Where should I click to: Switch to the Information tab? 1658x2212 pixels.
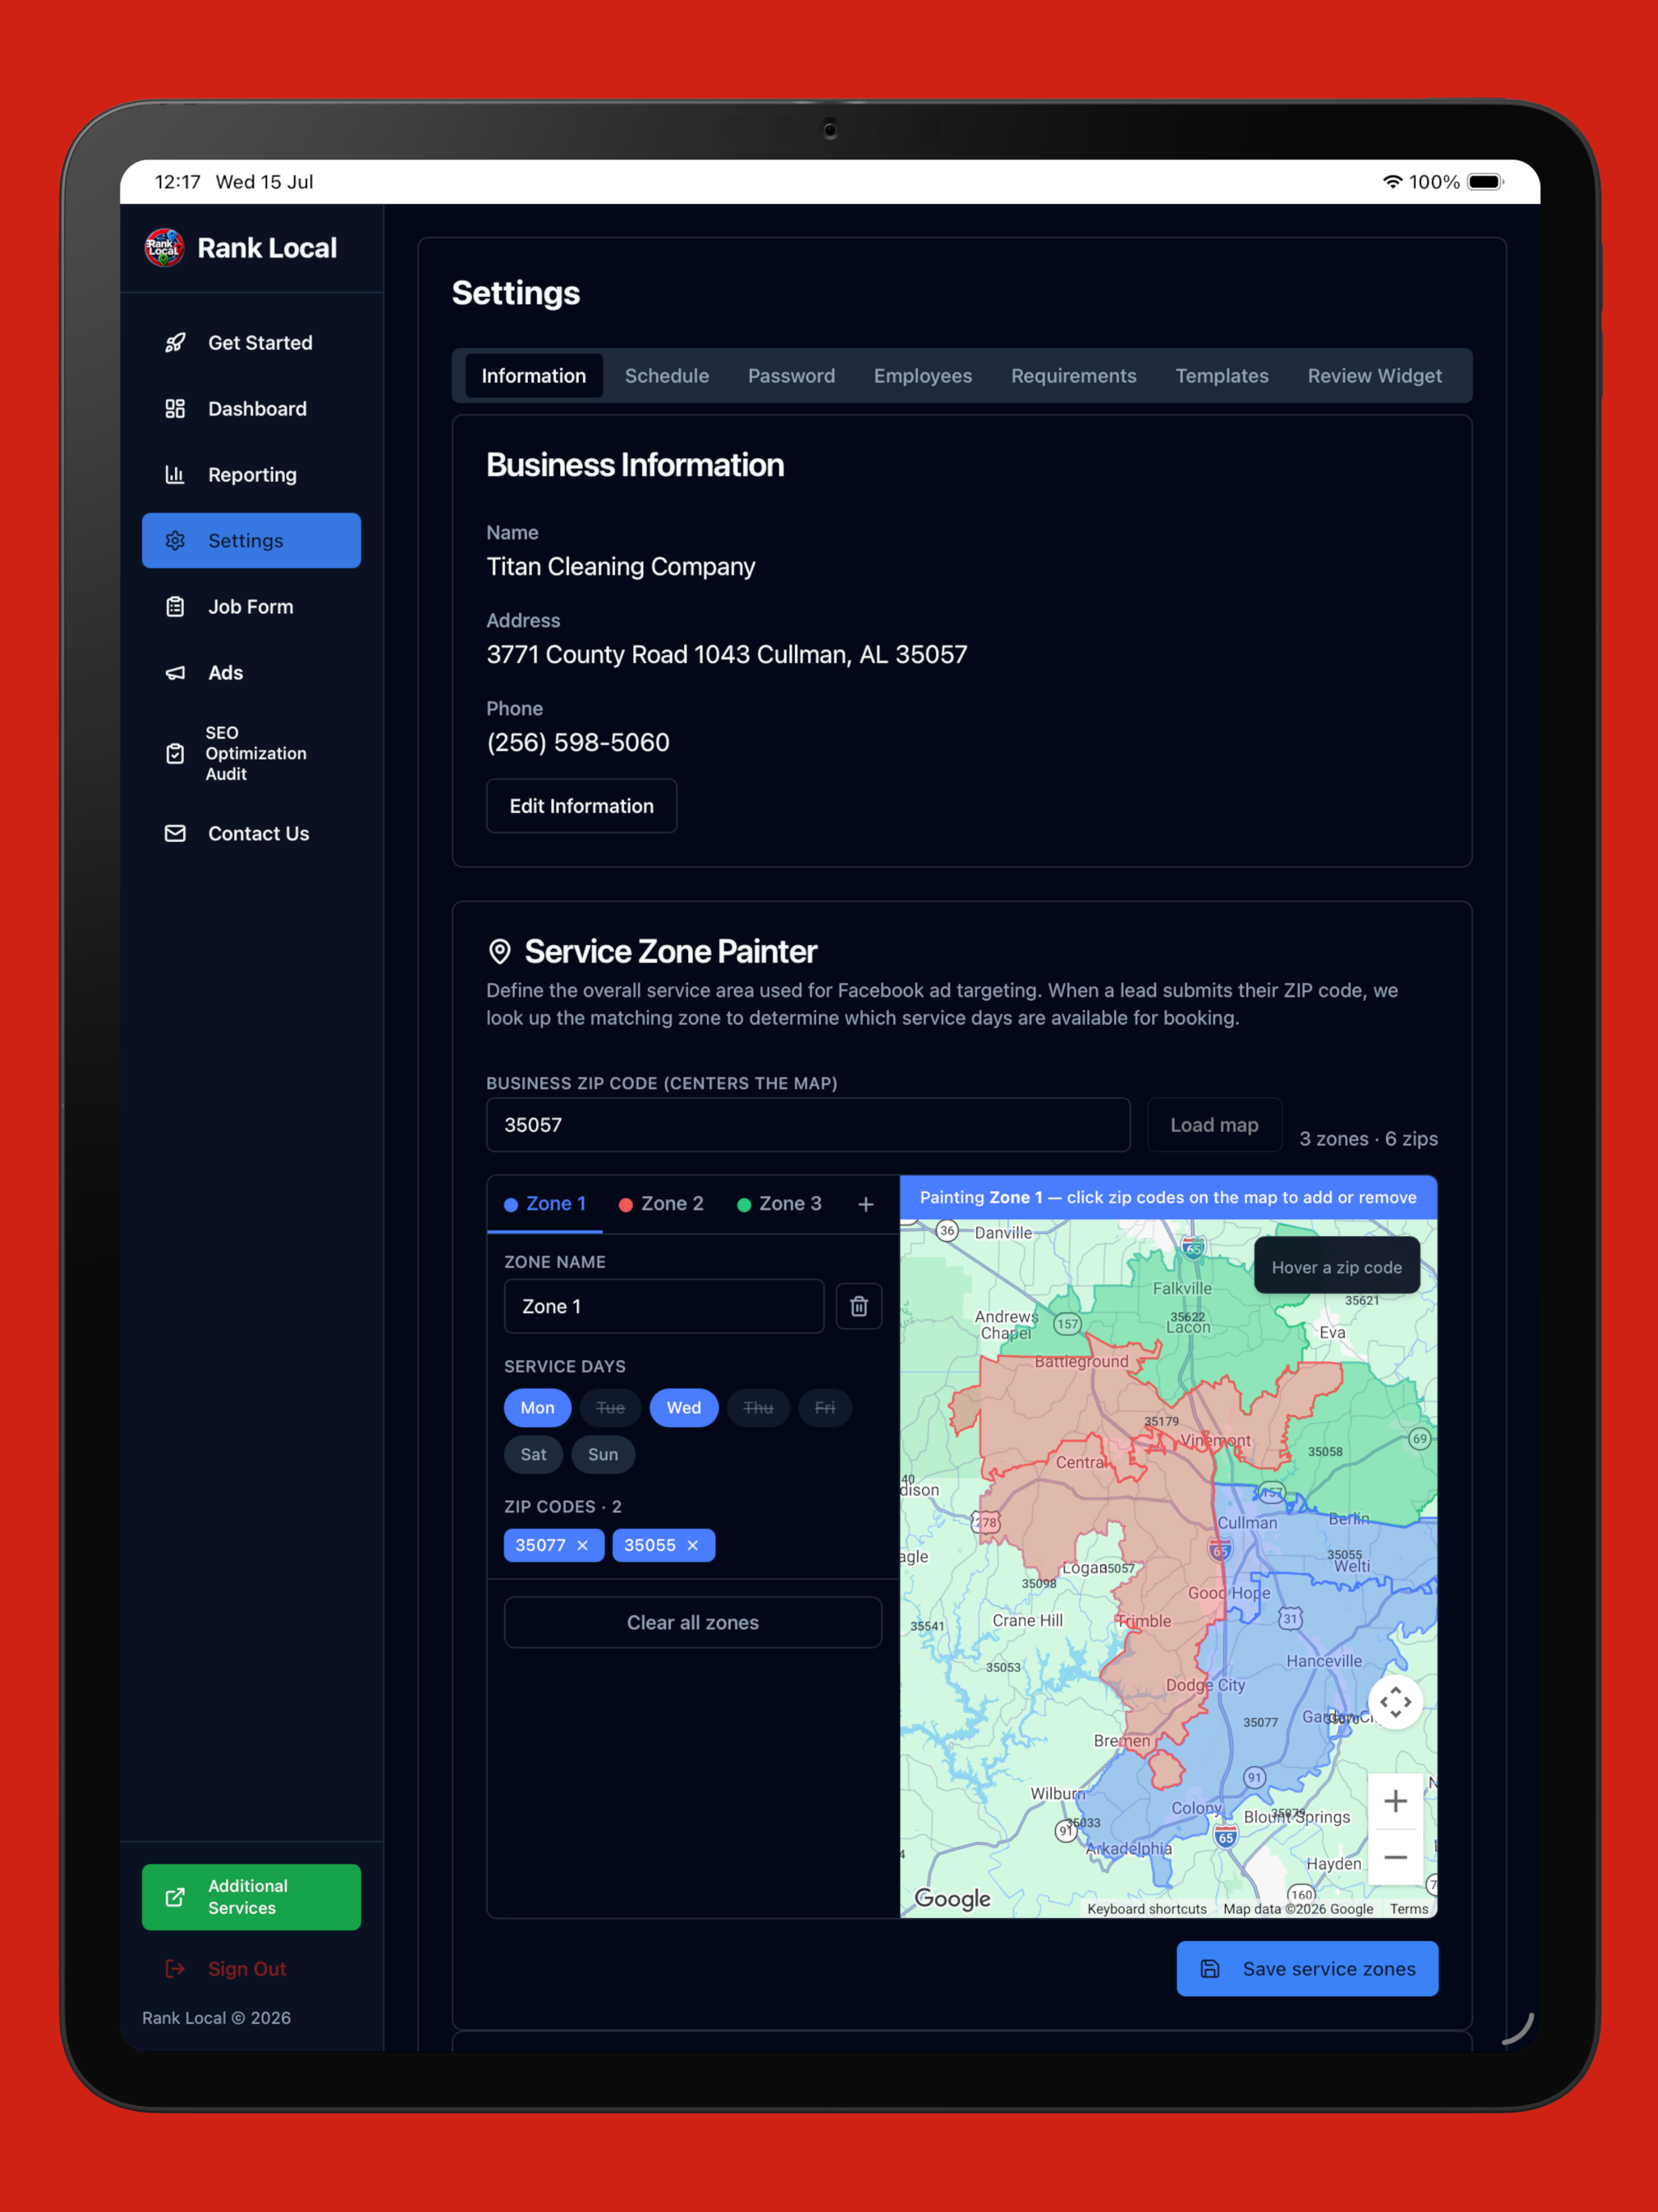click(534, 376)
